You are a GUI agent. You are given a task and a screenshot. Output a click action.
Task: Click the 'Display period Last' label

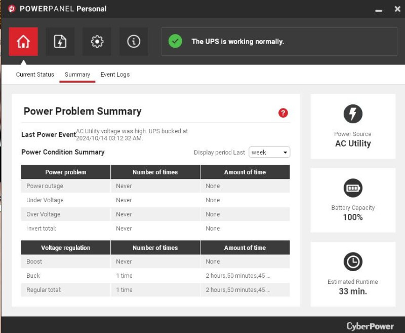coord(219,152)
